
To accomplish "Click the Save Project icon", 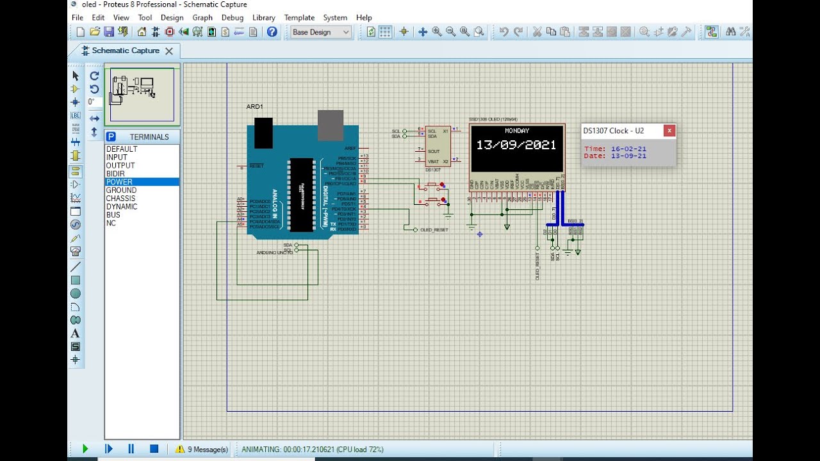I will 109,32.
